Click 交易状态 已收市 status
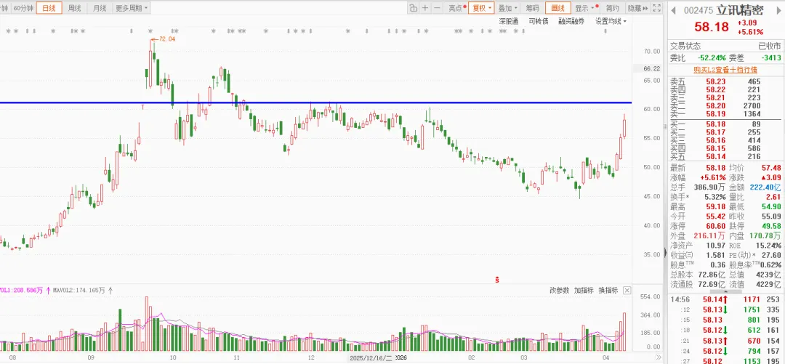Viewport: 785px width, 364px height. tap(725, 46)
